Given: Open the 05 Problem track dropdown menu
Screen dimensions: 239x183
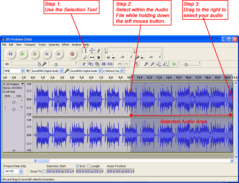Looking at the screenshot, I should coord(23,84).
